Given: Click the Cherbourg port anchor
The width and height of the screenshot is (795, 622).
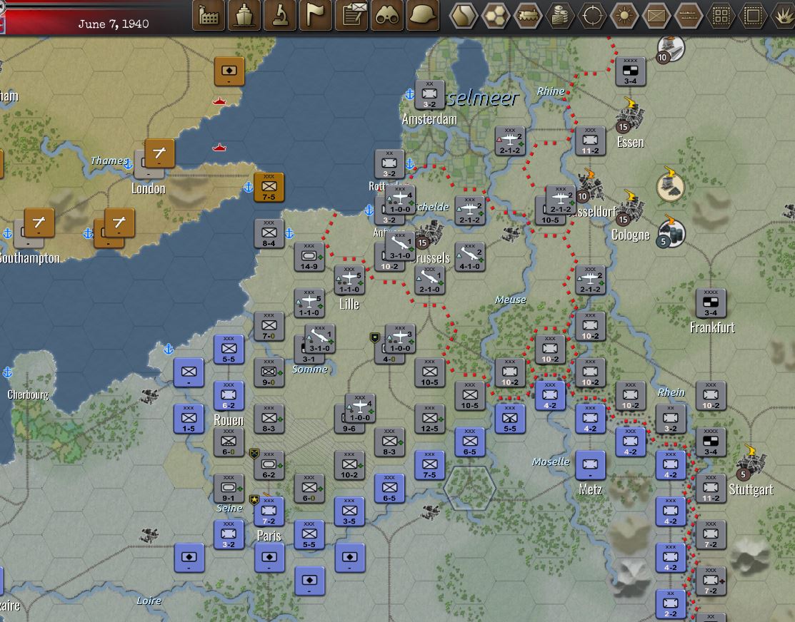Looking at the screenshot, I should tap(8, 372).
